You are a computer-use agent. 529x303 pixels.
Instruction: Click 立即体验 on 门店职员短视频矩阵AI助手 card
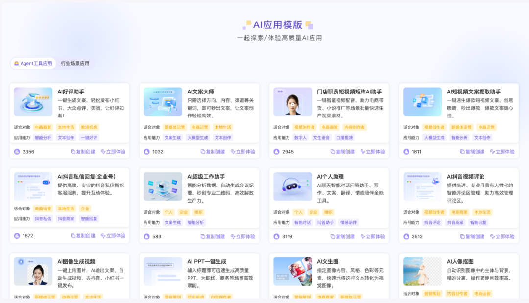coord(372,152)
